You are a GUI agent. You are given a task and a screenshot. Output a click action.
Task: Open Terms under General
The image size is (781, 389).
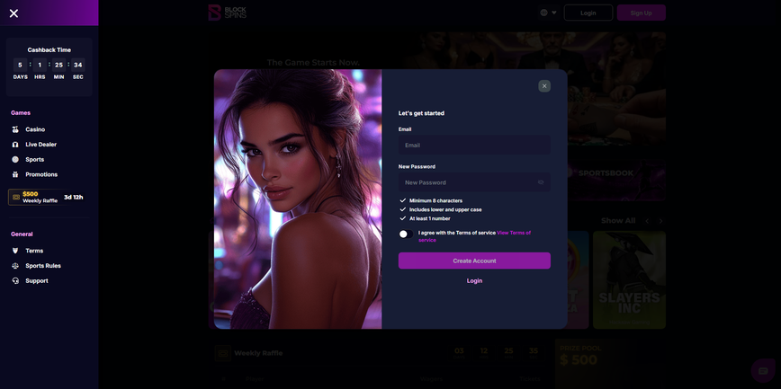pos(34,251)
